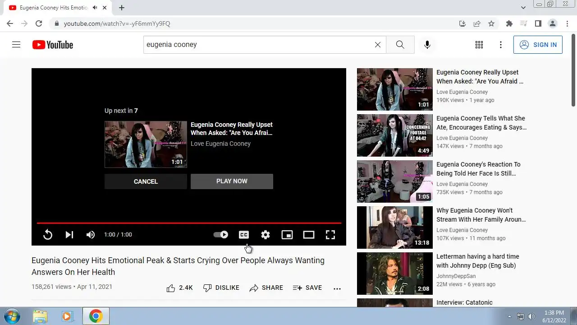577x325 pixels.
Task: Open the network tray icon
Action: [521, 316]
